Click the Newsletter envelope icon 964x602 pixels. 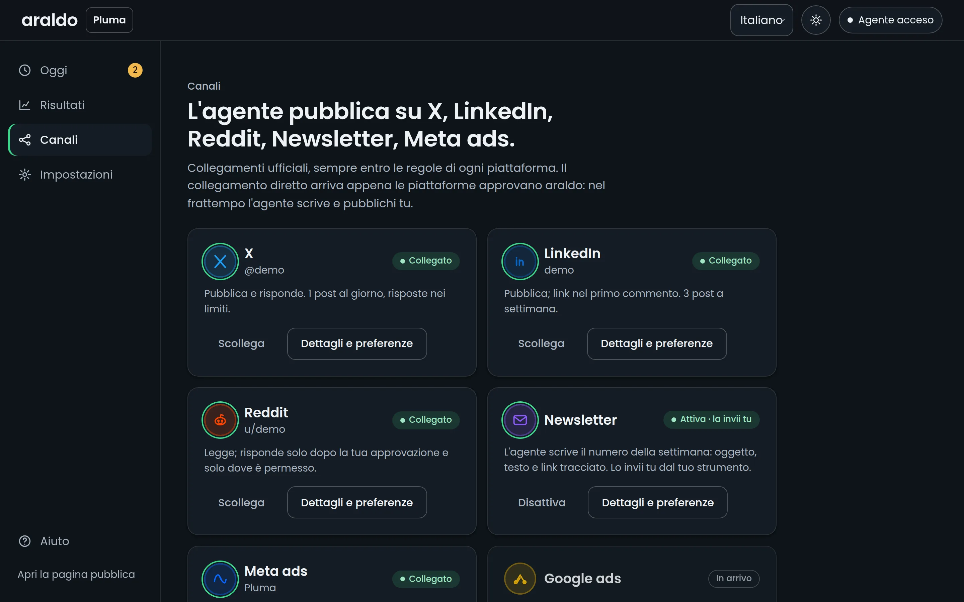tap(520, 420)
